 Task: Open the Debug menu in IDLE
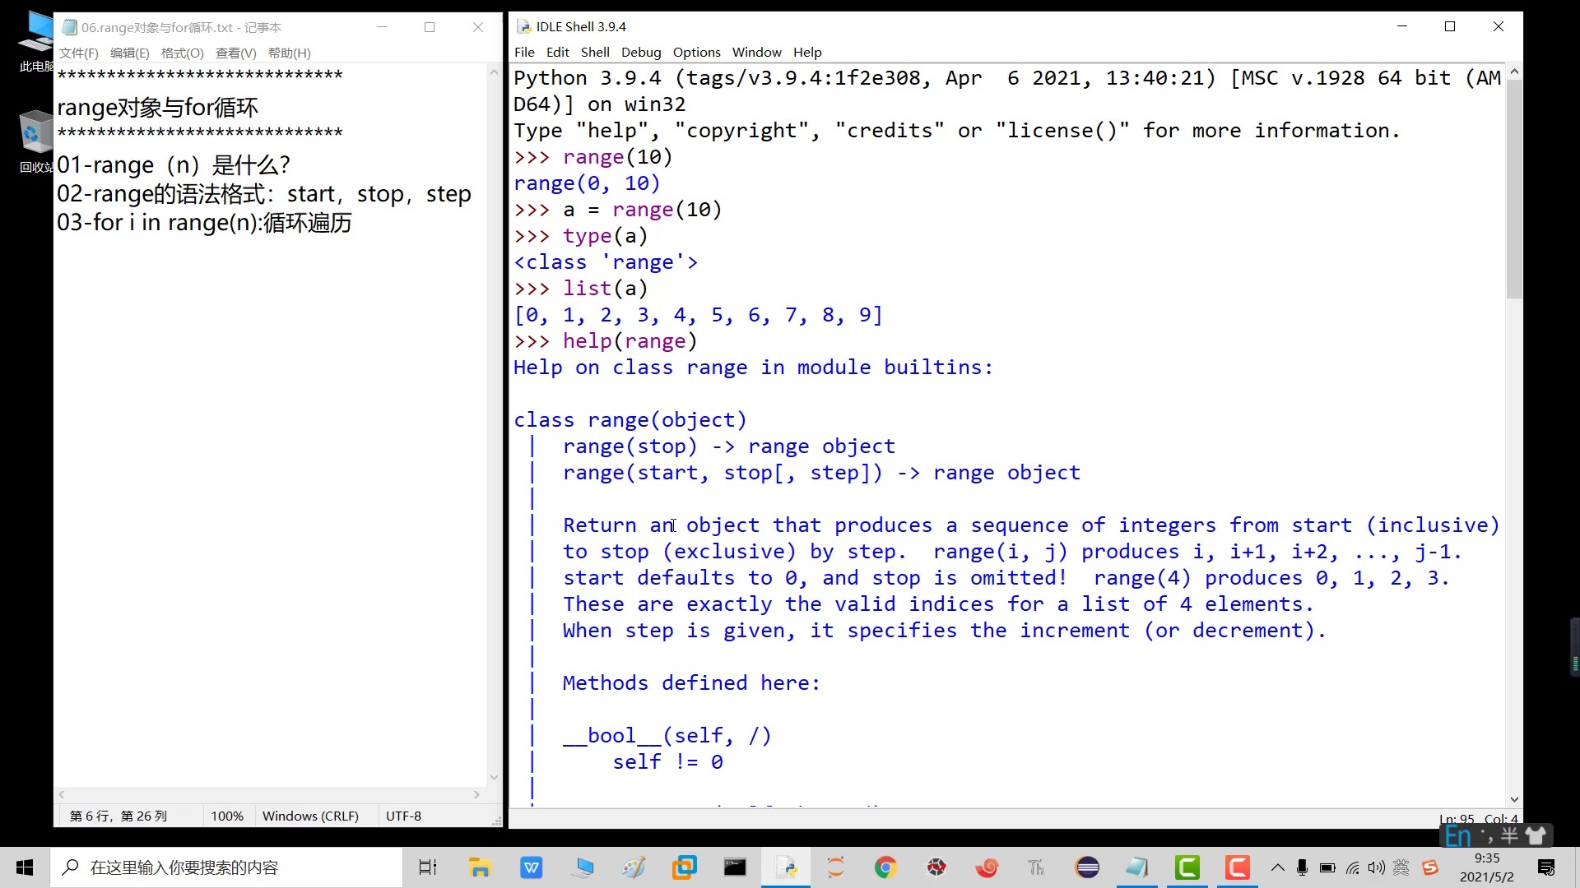[641, 52]
